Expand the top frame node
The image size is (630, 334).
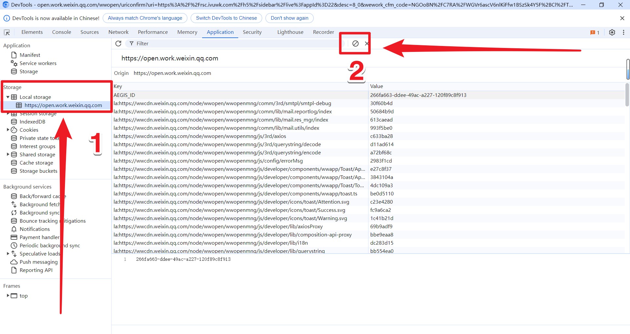pyautogui.click(x=8, y=296)
